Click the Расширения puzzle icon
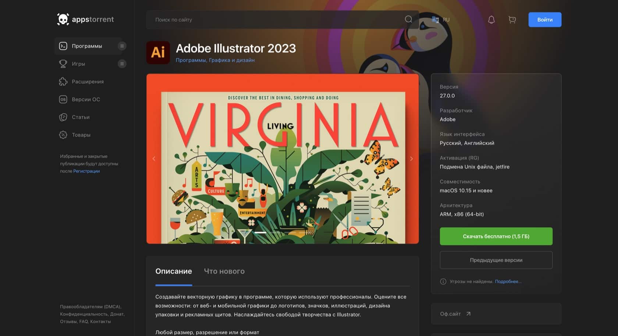618x336 pixels. [63, 81]
